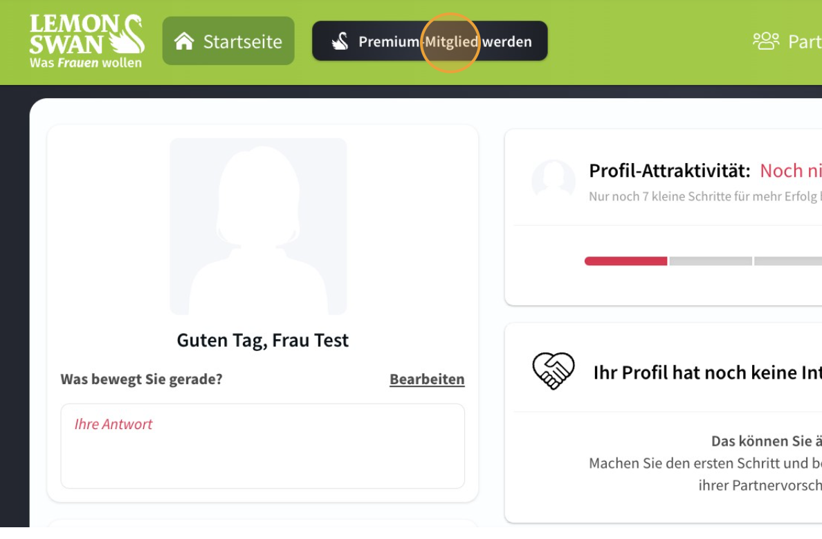Click the swan icon in Premium button
822x539 pixels.
click(x=340, y=41)
